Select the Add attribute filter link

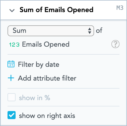47,78
